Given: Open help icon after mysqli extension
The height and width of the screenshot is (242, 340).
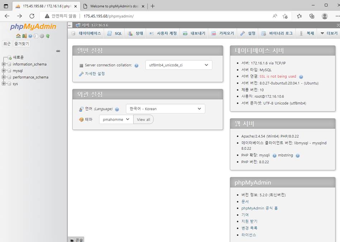Looking at the screenshot, I should pos(274,156).
